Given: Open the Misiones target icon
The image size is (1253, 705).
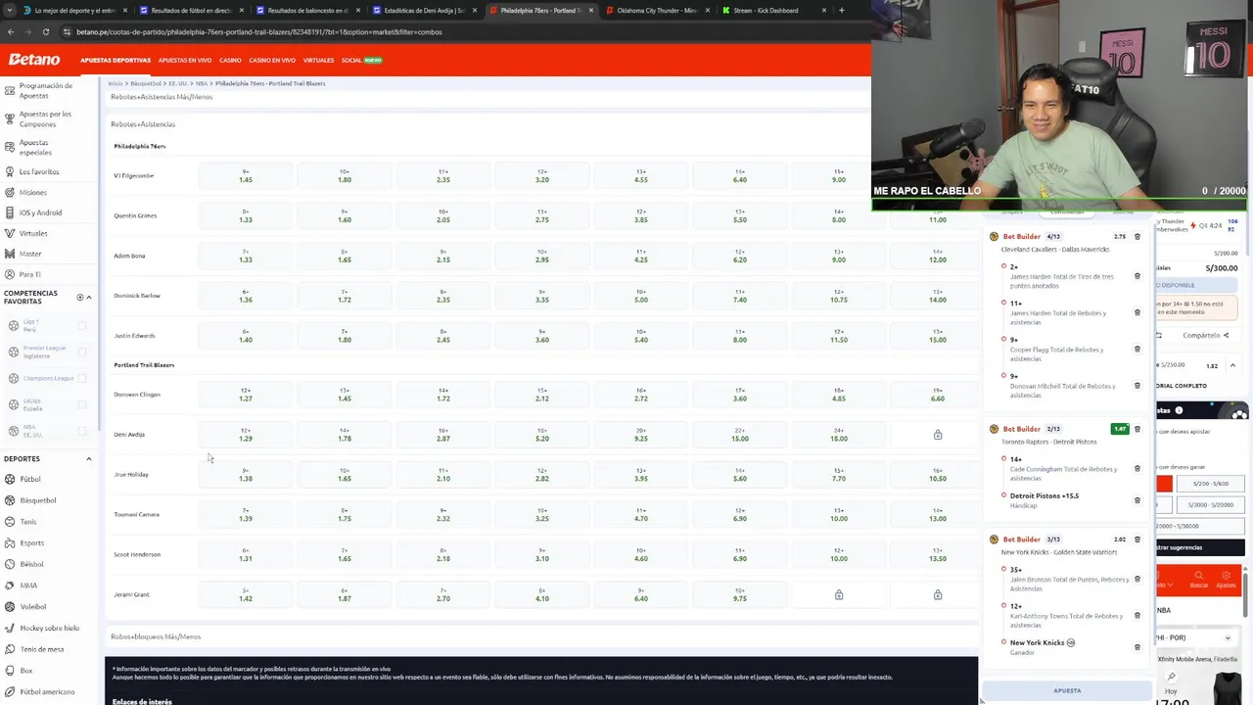Looking at the screenshot, I should click(10, 192).
